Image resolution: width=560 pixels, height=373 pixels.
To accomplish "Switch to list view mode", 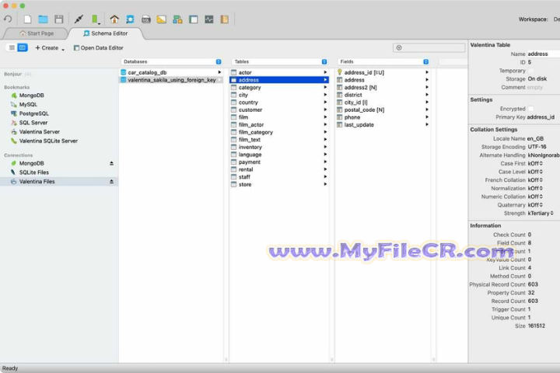I will point(12,47).
